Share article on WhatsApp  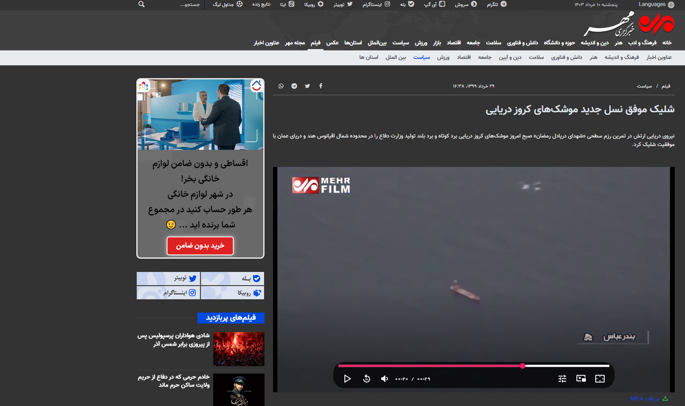click(281, 86)
